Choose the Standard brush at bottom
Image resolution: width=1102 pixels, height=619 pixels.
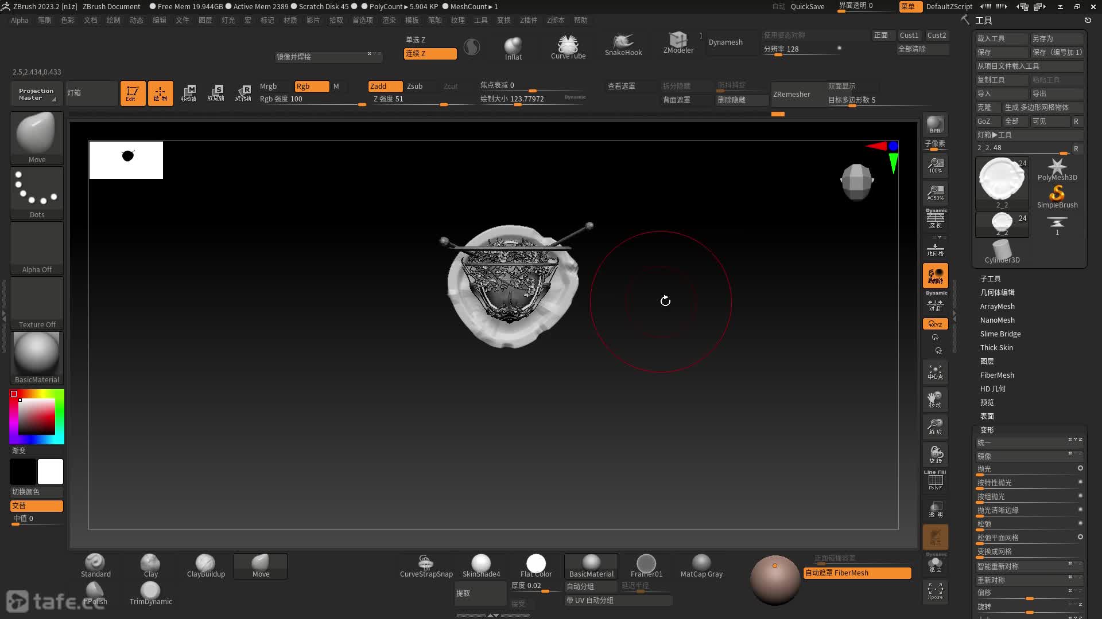coord(95,566)
